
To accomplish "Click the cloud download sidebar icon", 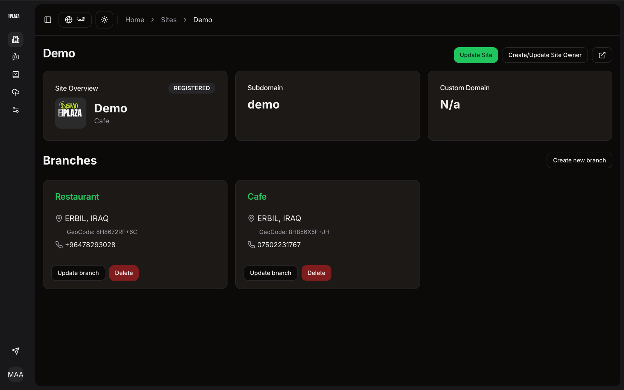I will (x=16, y=92).
